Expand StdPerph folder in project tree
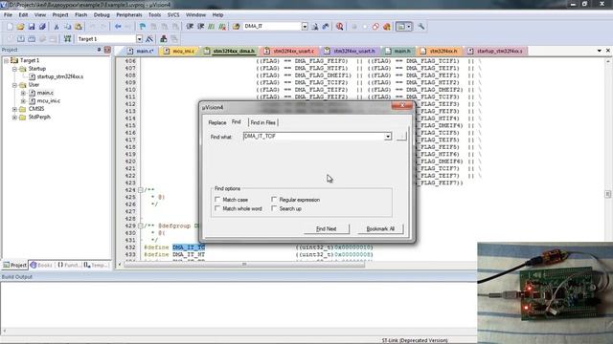 pos(14,117)
